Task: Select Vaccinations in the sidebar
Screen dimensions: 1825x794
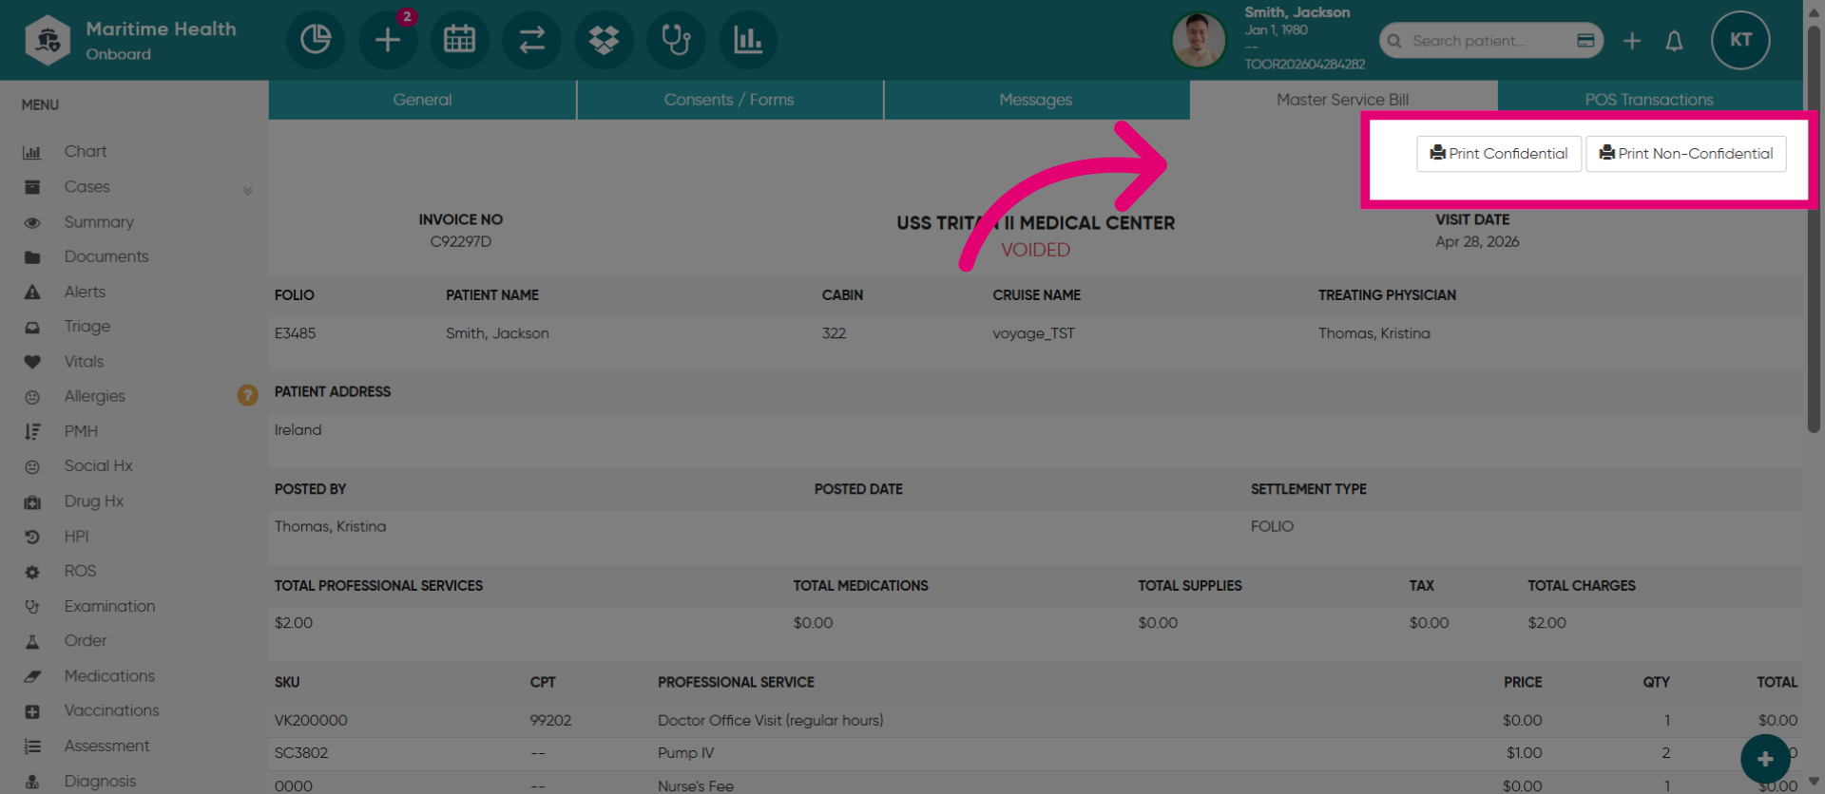Action: pos(111,710)
